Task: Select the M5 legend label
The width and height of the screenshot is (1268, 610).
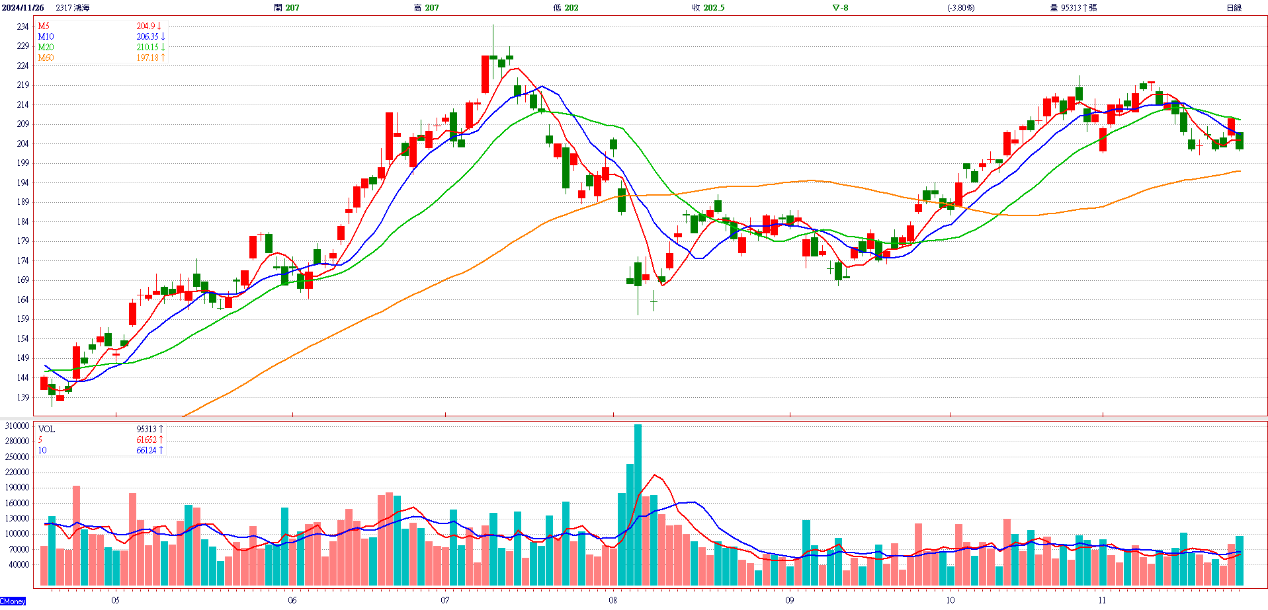Action: coord(44,26)
